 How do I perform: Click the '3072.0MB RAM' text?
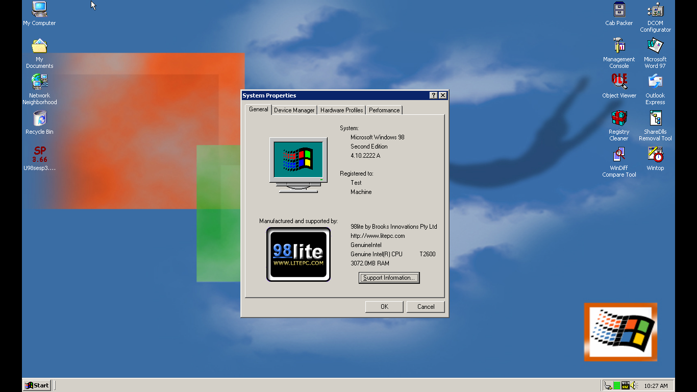pos(370,263)
